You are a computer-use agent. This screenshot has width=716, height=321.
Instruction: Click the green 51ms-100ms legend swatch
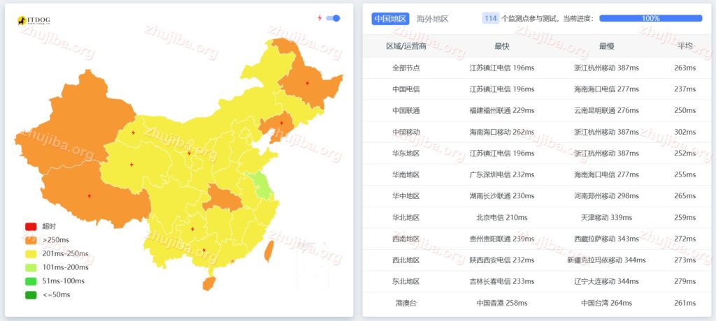(x=31, y=281)
